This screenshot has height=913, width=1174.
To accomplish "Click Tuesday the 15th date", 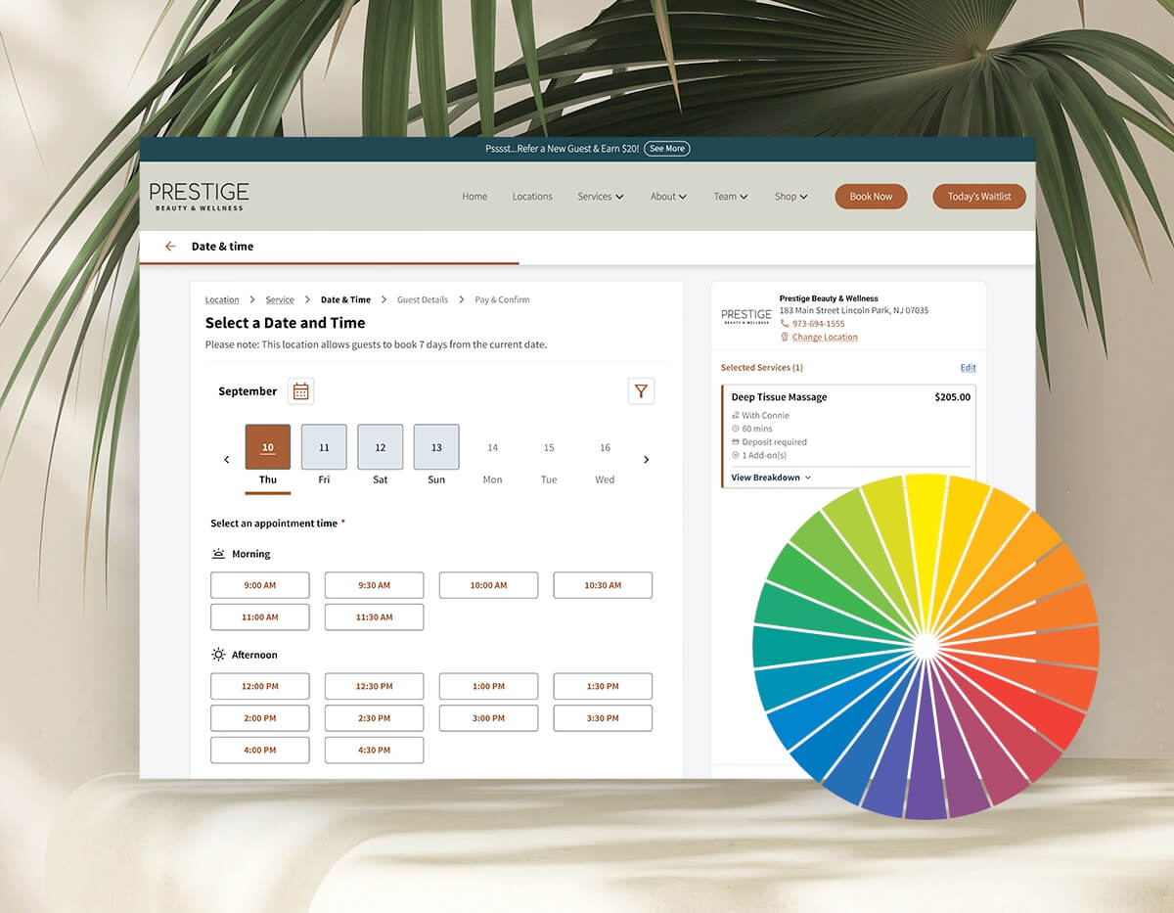I will click(x=549, y=447).
